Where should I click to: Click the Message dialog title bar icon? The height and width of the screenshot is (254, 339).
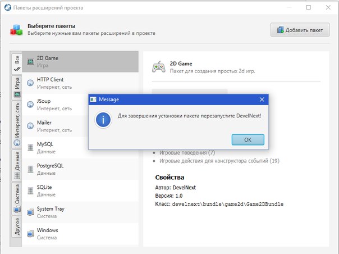pos(93,99)
